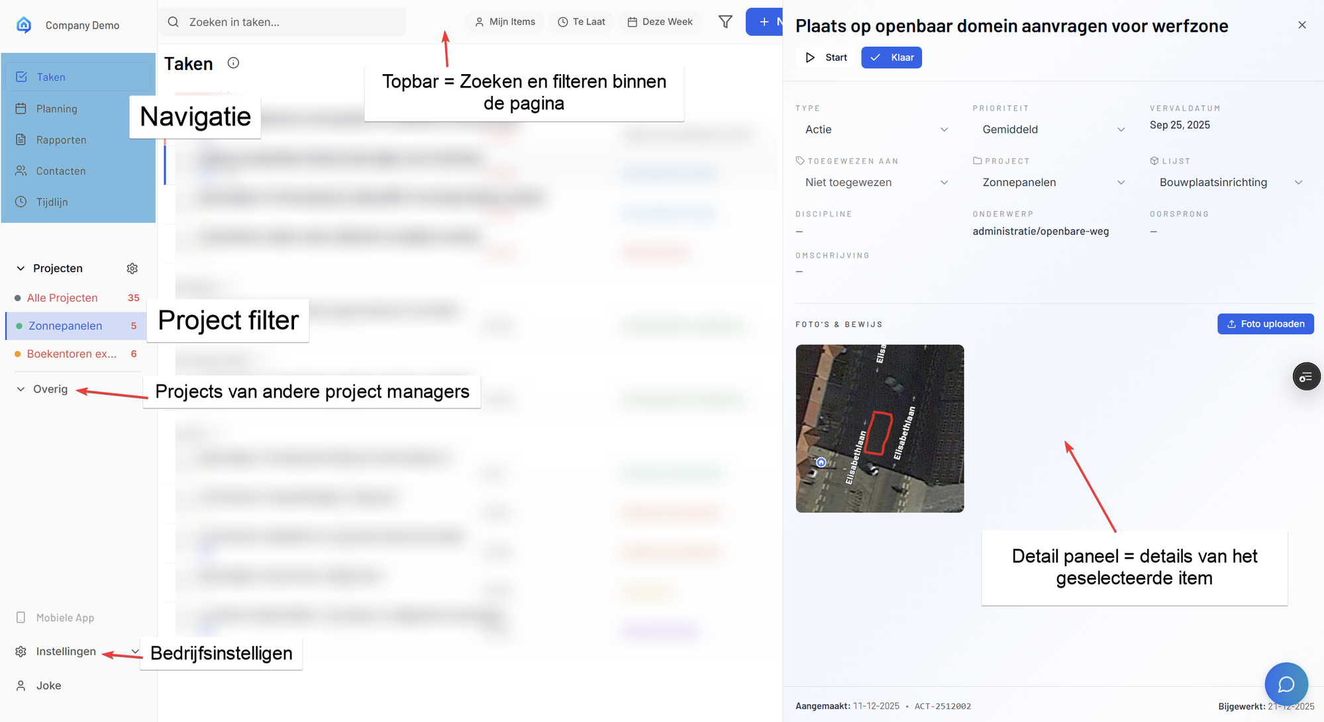Open Mobiele App in the sidebar
The height and width of the screenshot is (722, 1324).
(x=64, y=617)
